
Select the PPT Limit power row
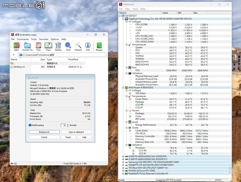171,119
